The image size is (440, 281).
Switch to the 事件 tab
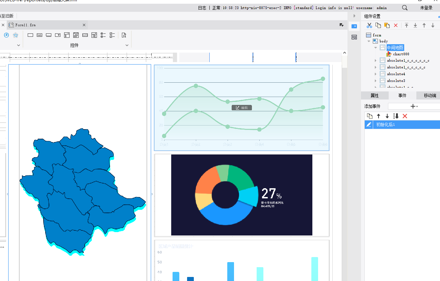point(402,95)
